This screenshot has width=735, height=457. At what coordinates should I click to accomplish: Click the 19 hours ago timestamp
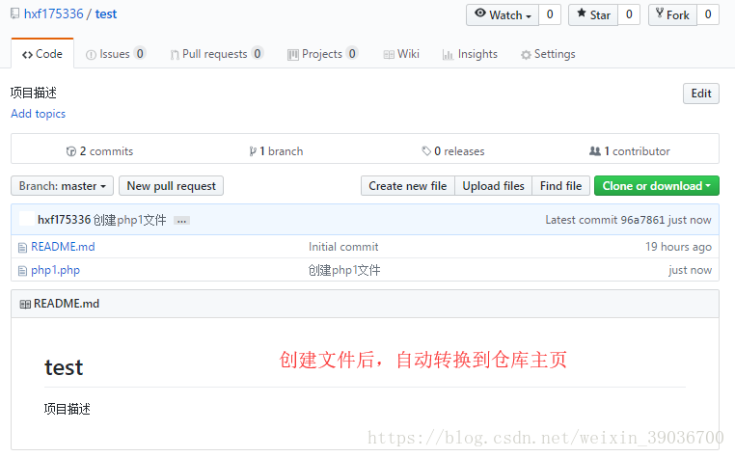click(678, 247)
